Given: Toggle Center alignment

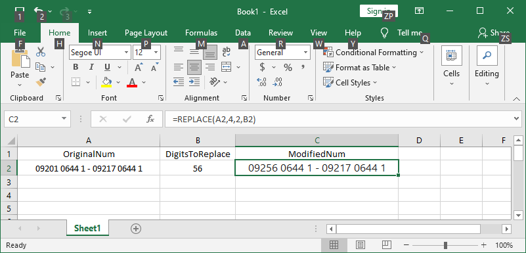Looking at the screenshot, I should point(194,68).
